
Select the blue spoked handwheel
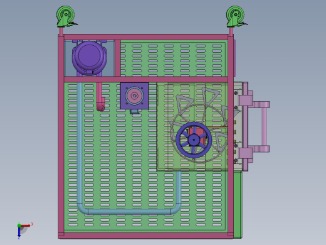tap(194, 139)
